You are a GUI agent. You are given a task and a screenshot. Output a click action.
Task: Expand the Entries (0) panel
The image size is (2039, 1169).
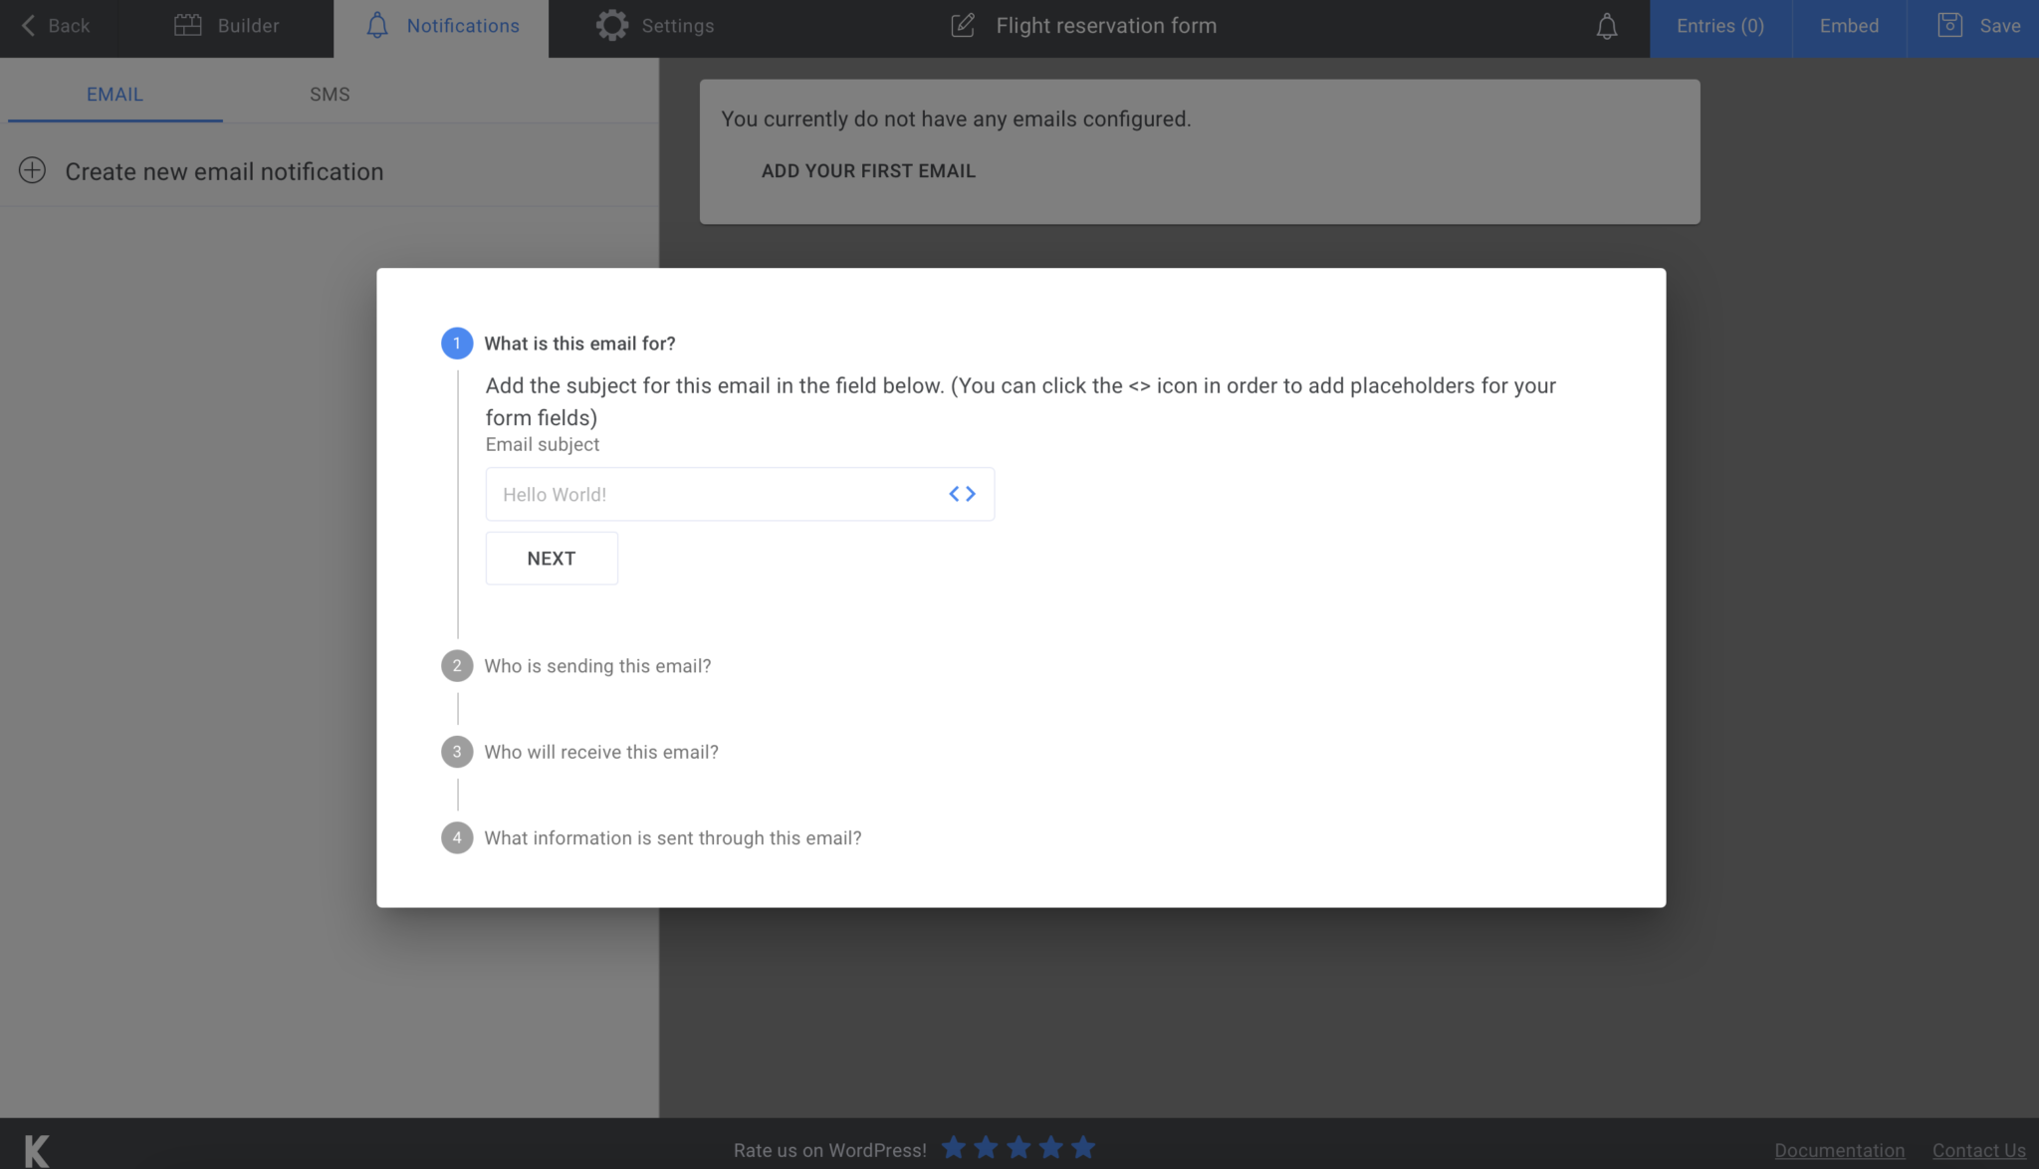coord(1719,26)
